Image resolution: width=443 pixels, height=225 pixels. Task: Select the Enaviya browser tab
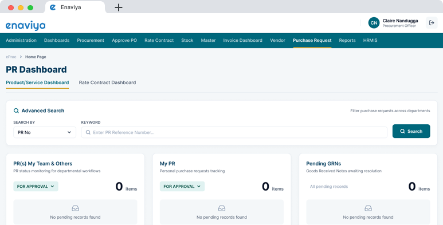pos(75,7)
